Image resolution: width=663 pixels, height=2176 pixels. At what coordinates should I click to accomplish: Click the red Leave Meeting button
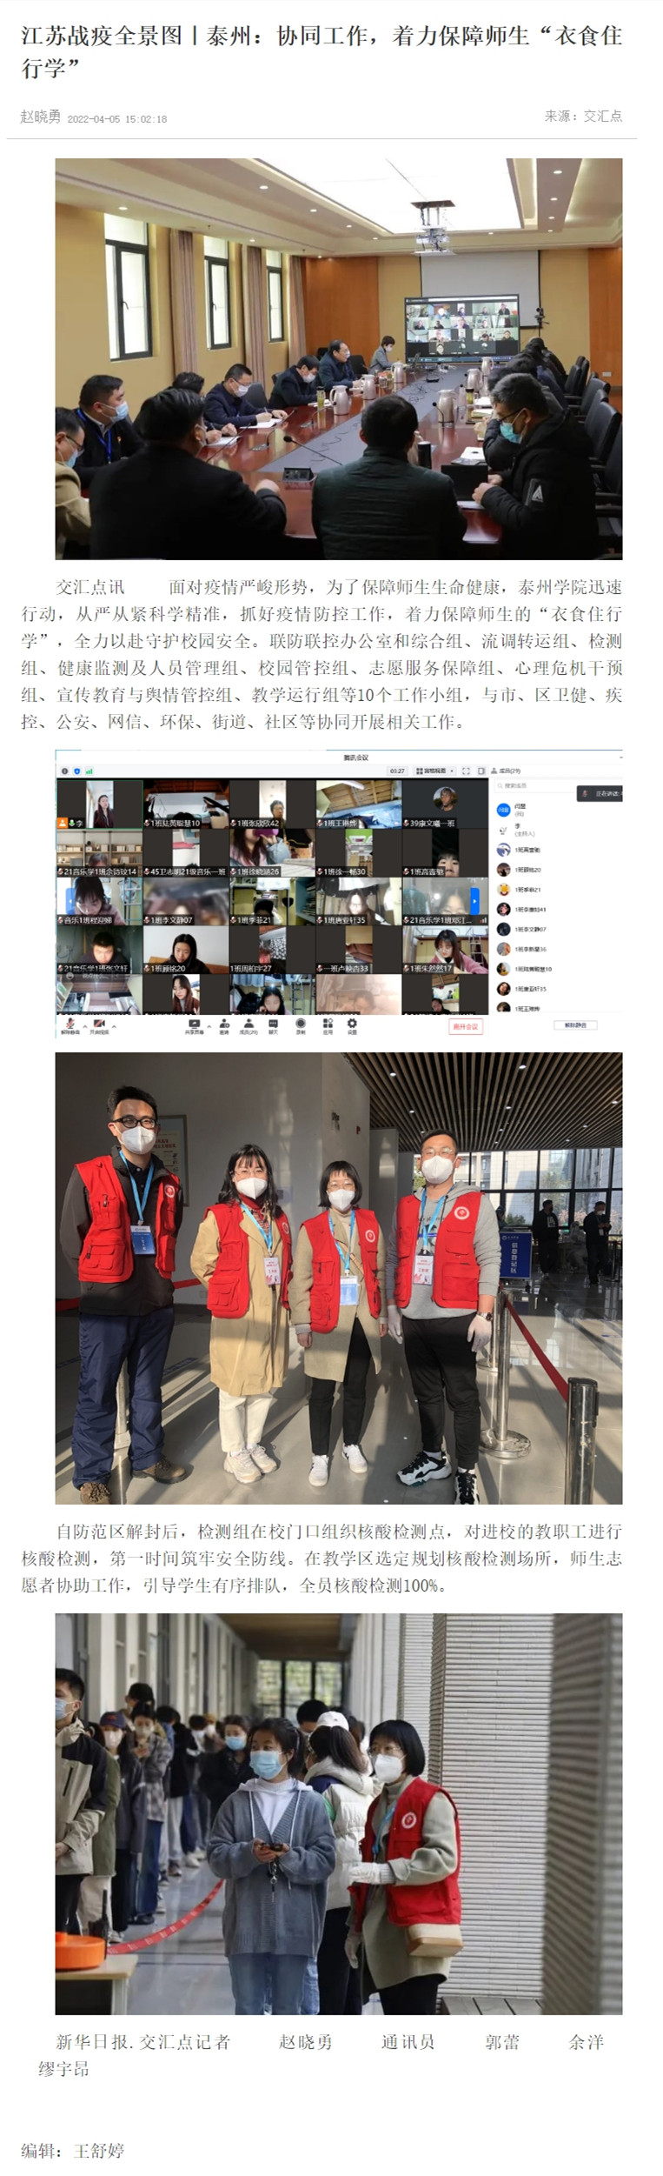point(465,1026)
